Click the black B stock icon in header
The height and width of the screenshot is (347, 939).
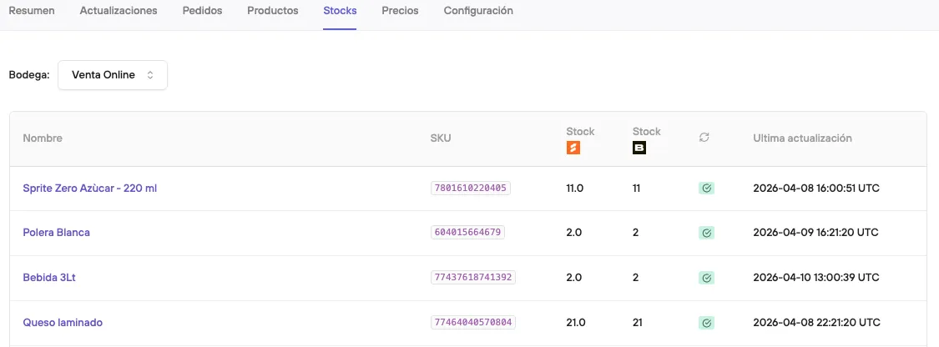639,148
